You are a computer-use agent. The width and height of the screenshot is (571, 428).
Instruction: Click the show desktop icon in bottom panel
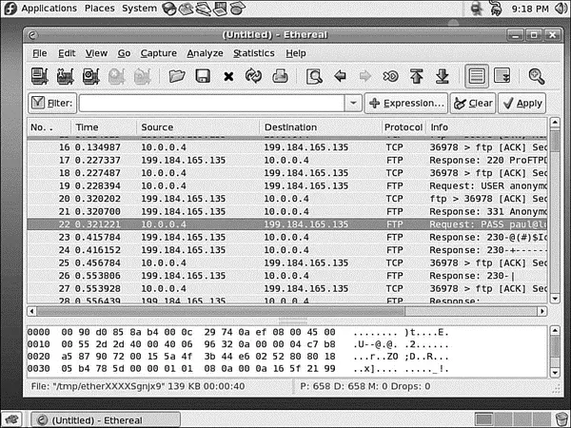click(x=11, y=420)
